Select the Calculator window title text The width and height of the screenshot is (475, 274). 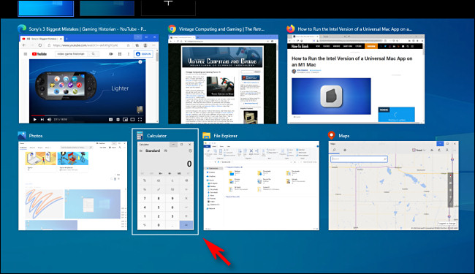coord(156,136)
